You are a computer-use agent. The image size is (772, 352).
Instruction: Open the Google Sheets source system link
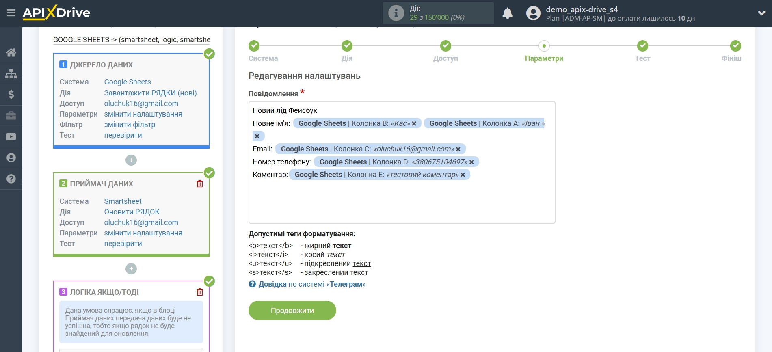tap(128, 82)
